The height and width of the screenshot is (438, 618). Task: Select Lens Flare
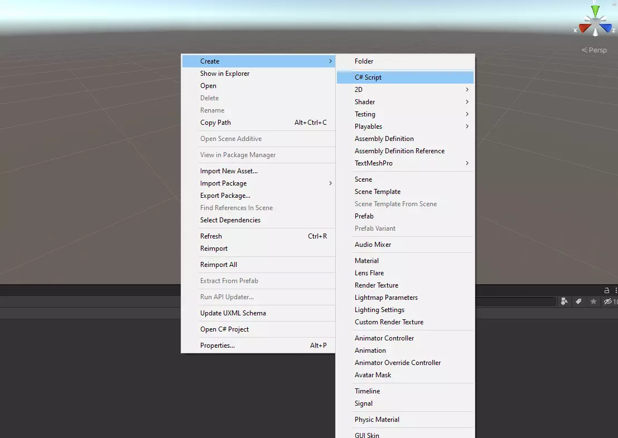(405, 272)
